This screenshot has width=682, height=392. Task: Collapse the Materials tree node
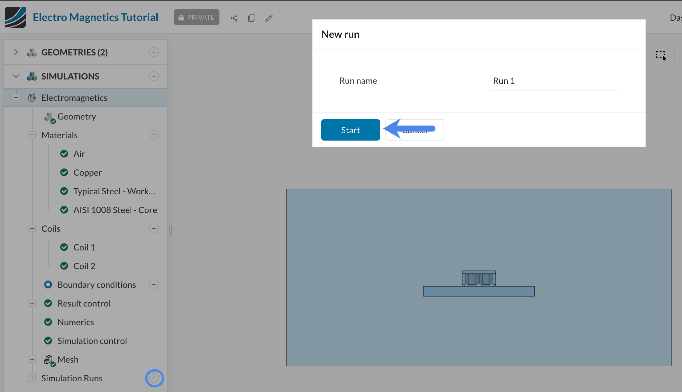tap(32, 135)
